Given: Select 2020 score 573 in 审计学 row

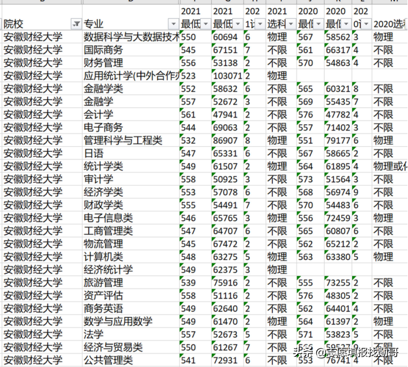Looking at the screenshot, I should coord(310,179).
